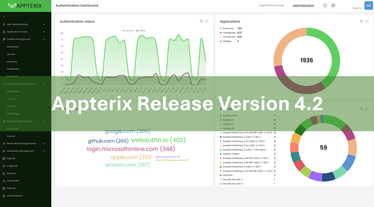The width and height of the screenshot is (374, 207).
Task: Open the Administration link
Action: click(303, 5)
